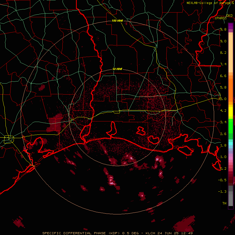The image size is (235, 235).
Task: Click the orange segment of the color bar
Action: coord(231,90)
